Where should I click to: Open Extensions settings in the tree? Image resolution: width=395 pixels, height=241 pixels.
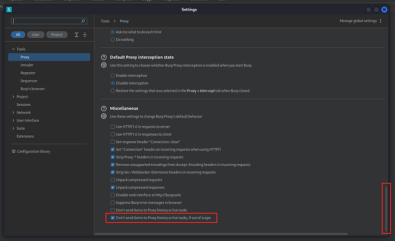25,136
